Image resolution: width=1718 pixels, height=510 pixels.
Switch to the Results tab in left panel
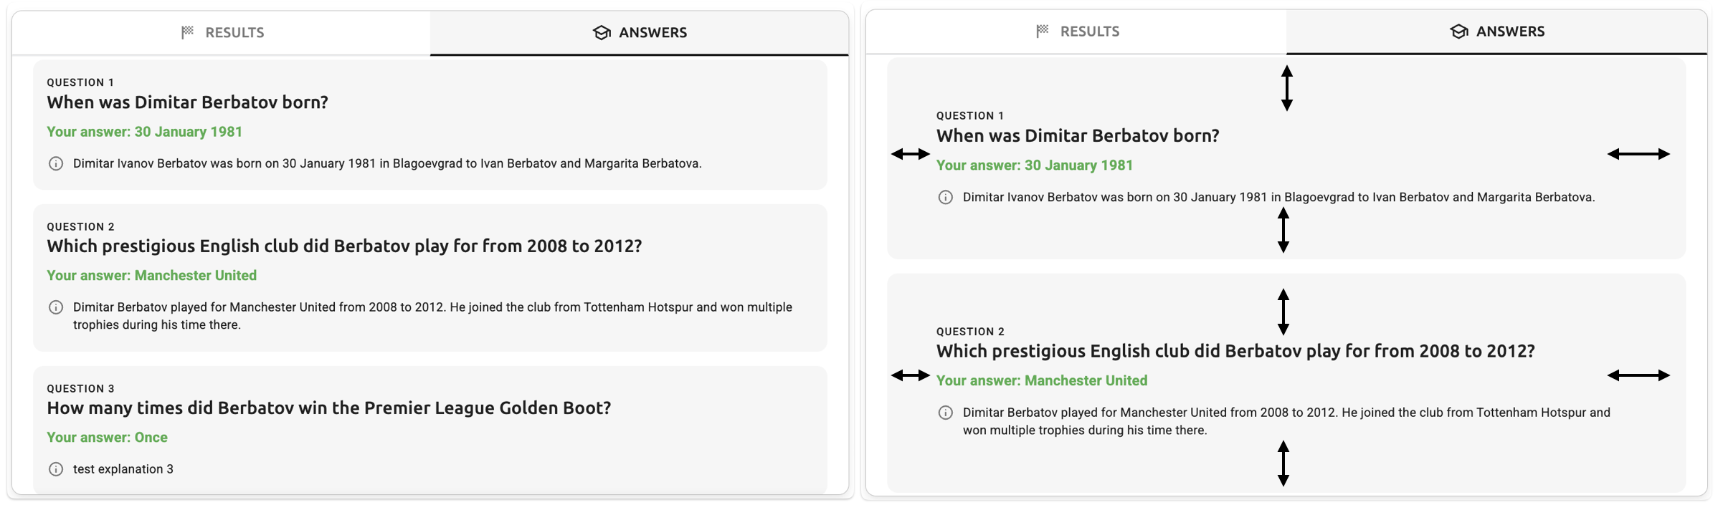click(x=222, y=32)
